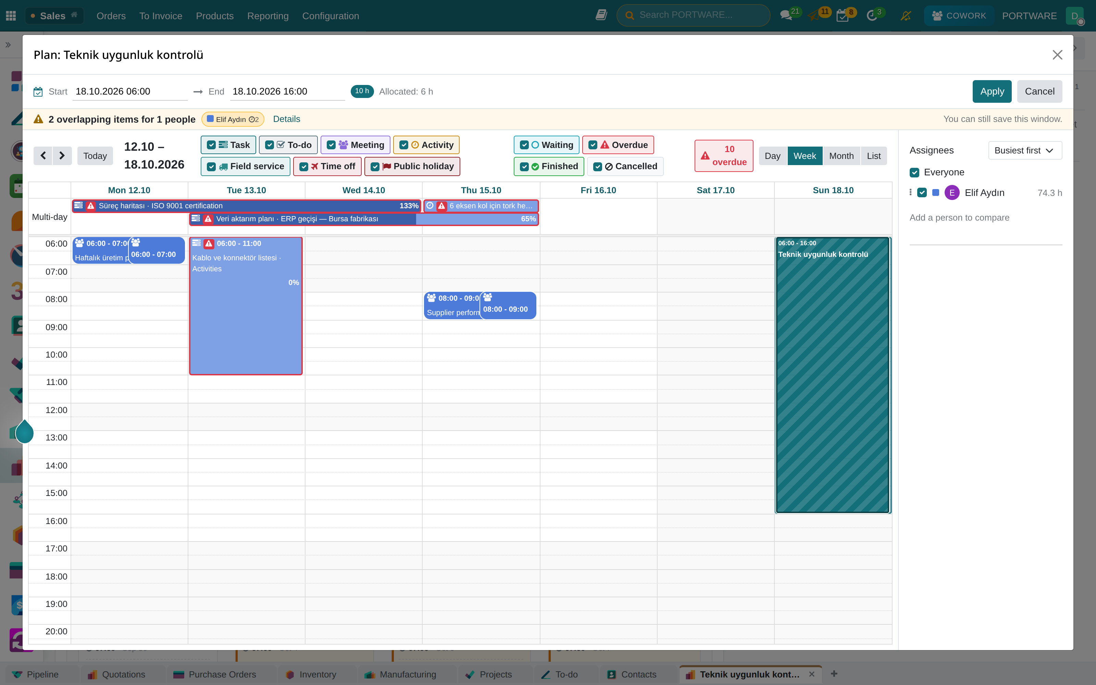The width and height of the screenshot is (1096, 685).
Task: Click warning triangle in overlapping items banner
Action: click(x=38, y=119)
